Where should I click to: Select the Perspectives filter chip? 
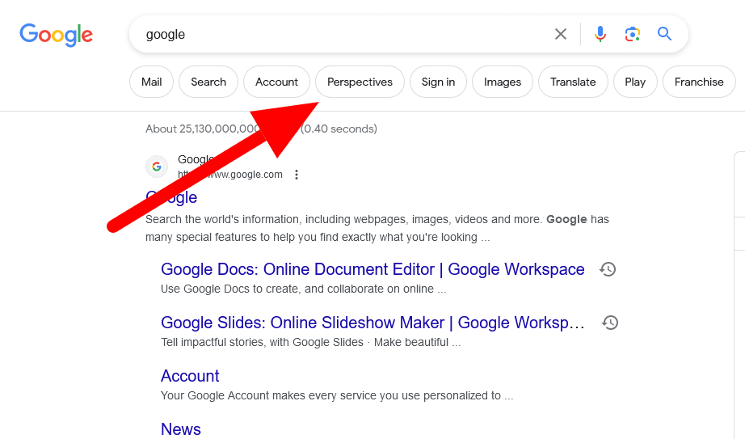tap(360, 82)
